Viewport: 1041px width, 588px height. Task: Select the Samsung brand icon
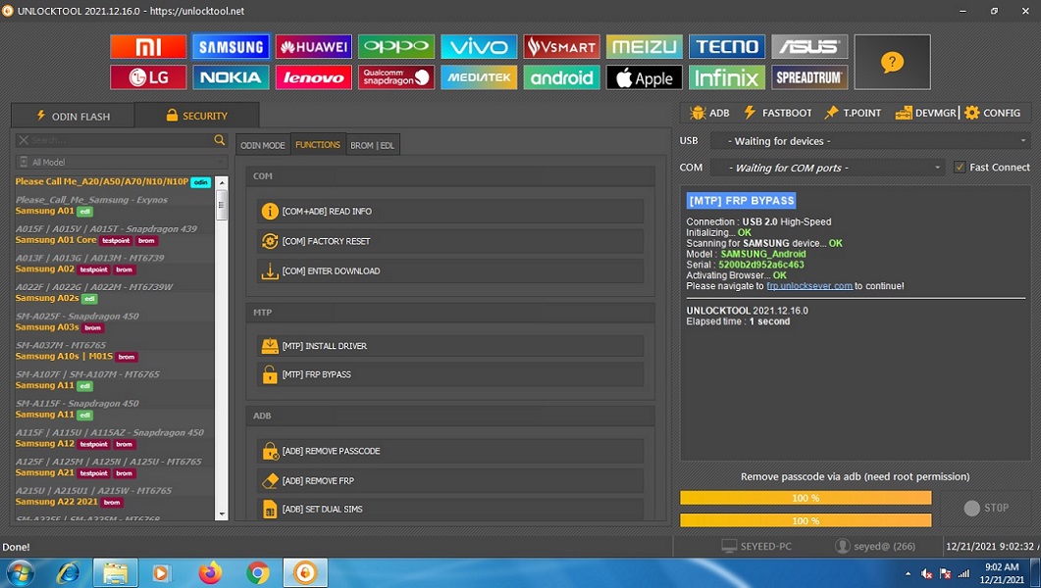(231, 46)
